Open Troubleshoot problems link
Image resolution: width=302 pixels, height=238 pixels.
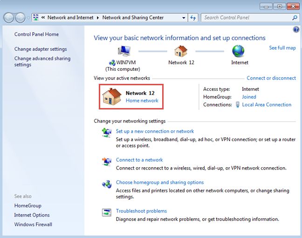coord(141,211)
